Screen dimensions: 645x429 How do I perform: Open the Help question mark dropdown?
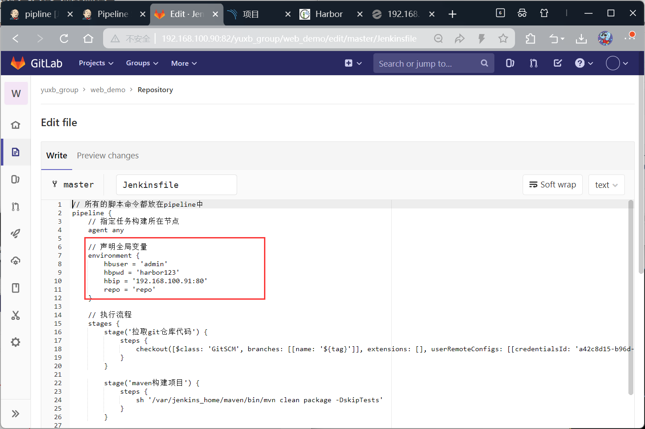pos(584,63)
